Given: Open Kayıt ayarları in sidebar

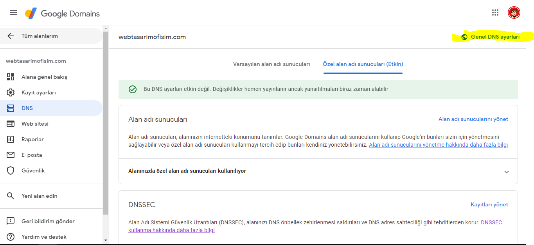Looking at the screenshot, I should [x=51, y=92].
